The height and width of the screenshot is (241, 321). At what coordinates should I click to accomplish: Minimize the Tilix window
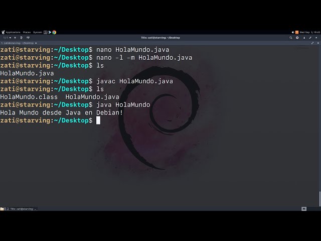pyautogui.click(x=304, y=38)
